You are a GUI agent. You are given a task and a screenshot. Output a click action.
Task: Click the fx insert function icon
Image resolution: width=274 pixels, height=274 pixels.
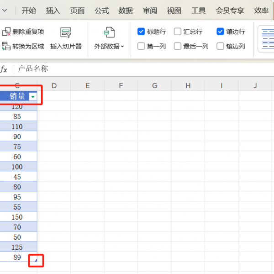[4, 69]
